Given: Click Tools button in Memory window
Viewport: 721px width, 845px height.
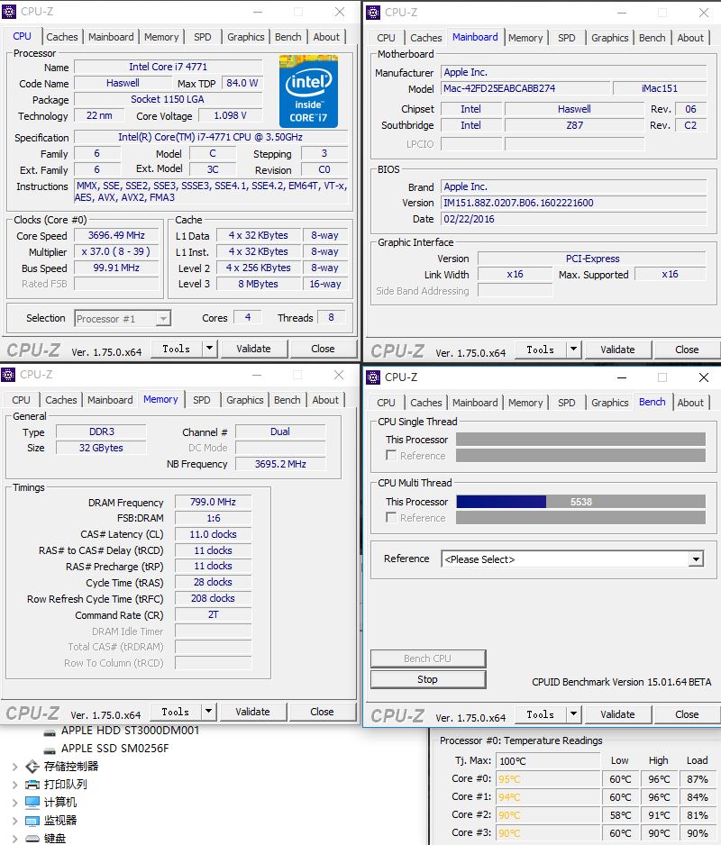Looking at the screenshot, I should pyautogui.click(x=175, y=712).
